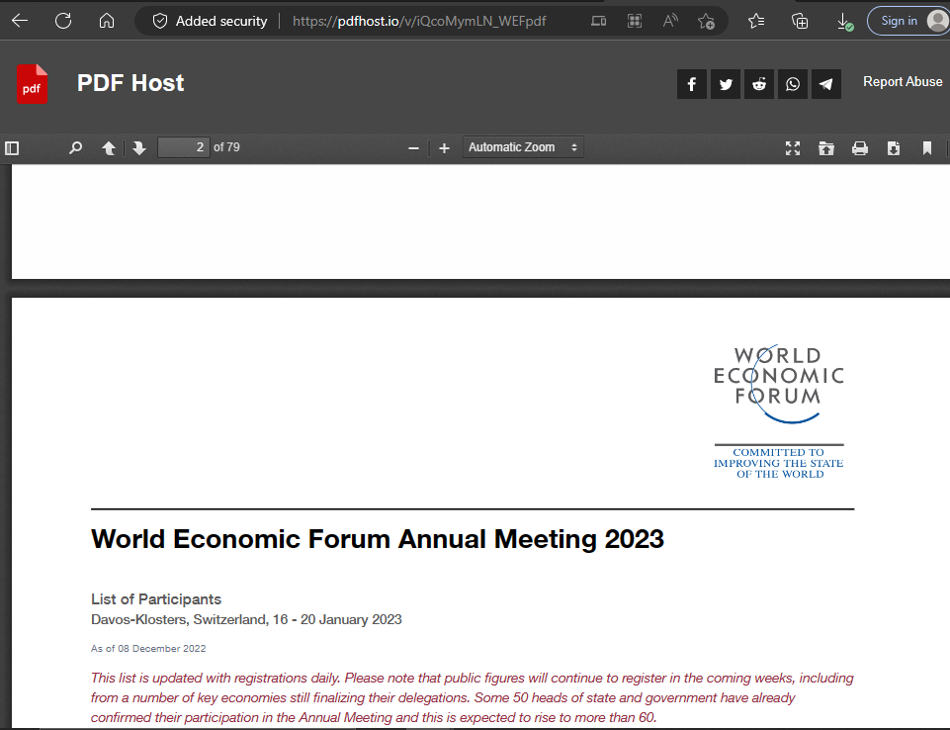
Task: Click the QR code apps icon
Action: coord(635,21)
